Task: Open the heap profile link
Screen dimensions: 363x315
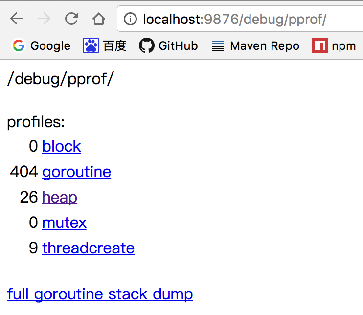Action: click(x=60, y=197)
